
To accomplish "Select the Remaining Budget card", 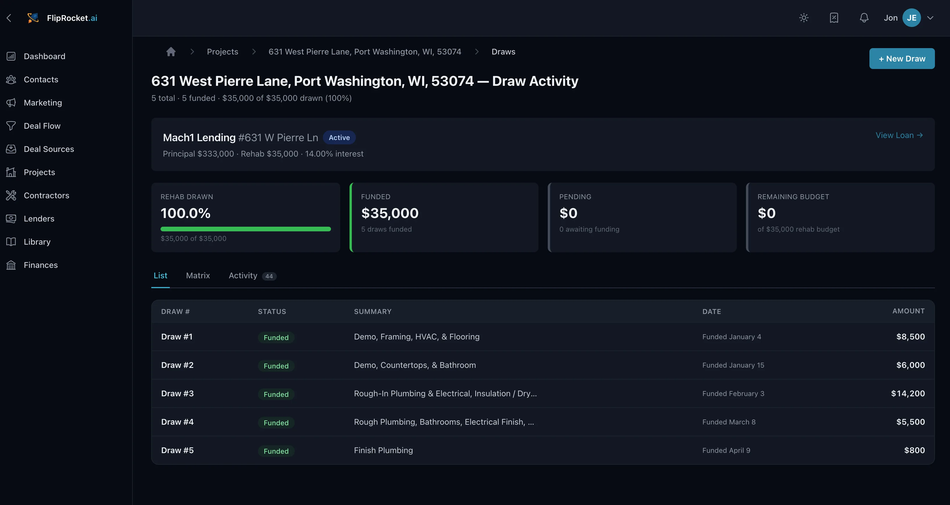I will click(840, 217).
